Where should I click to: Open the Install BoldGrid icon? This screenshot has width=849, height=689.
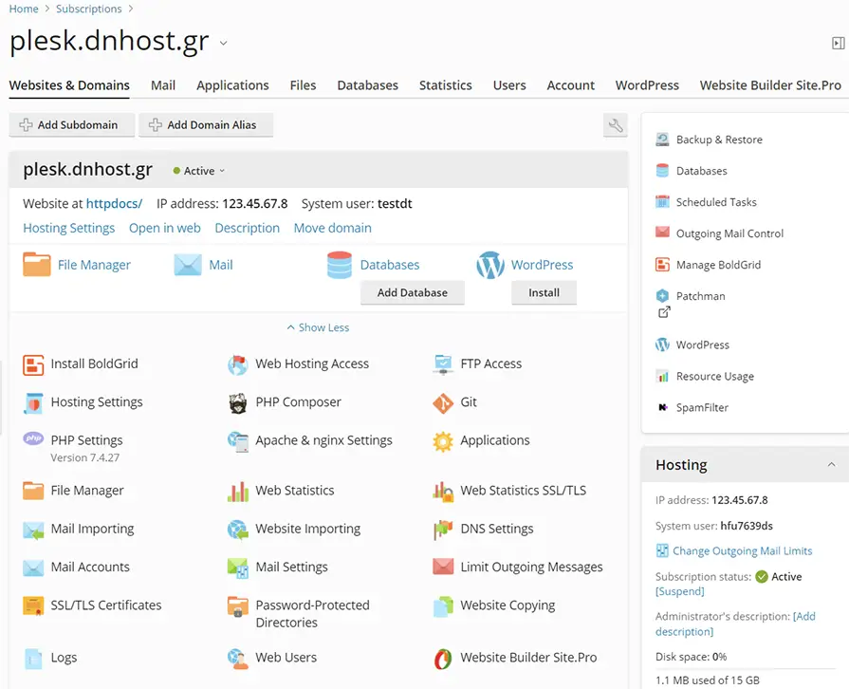click(33, 364)
